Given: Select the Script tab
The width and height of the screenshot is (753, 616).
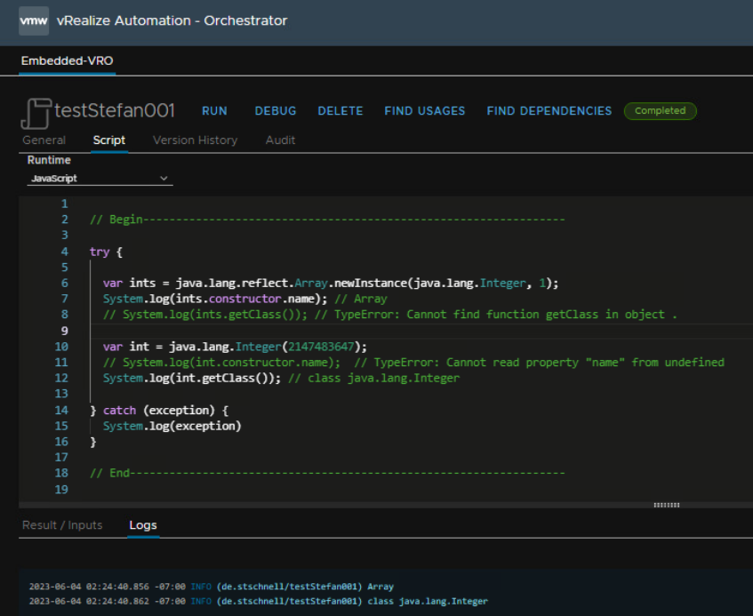Looking at the screenshot, I should click(109, 140).
